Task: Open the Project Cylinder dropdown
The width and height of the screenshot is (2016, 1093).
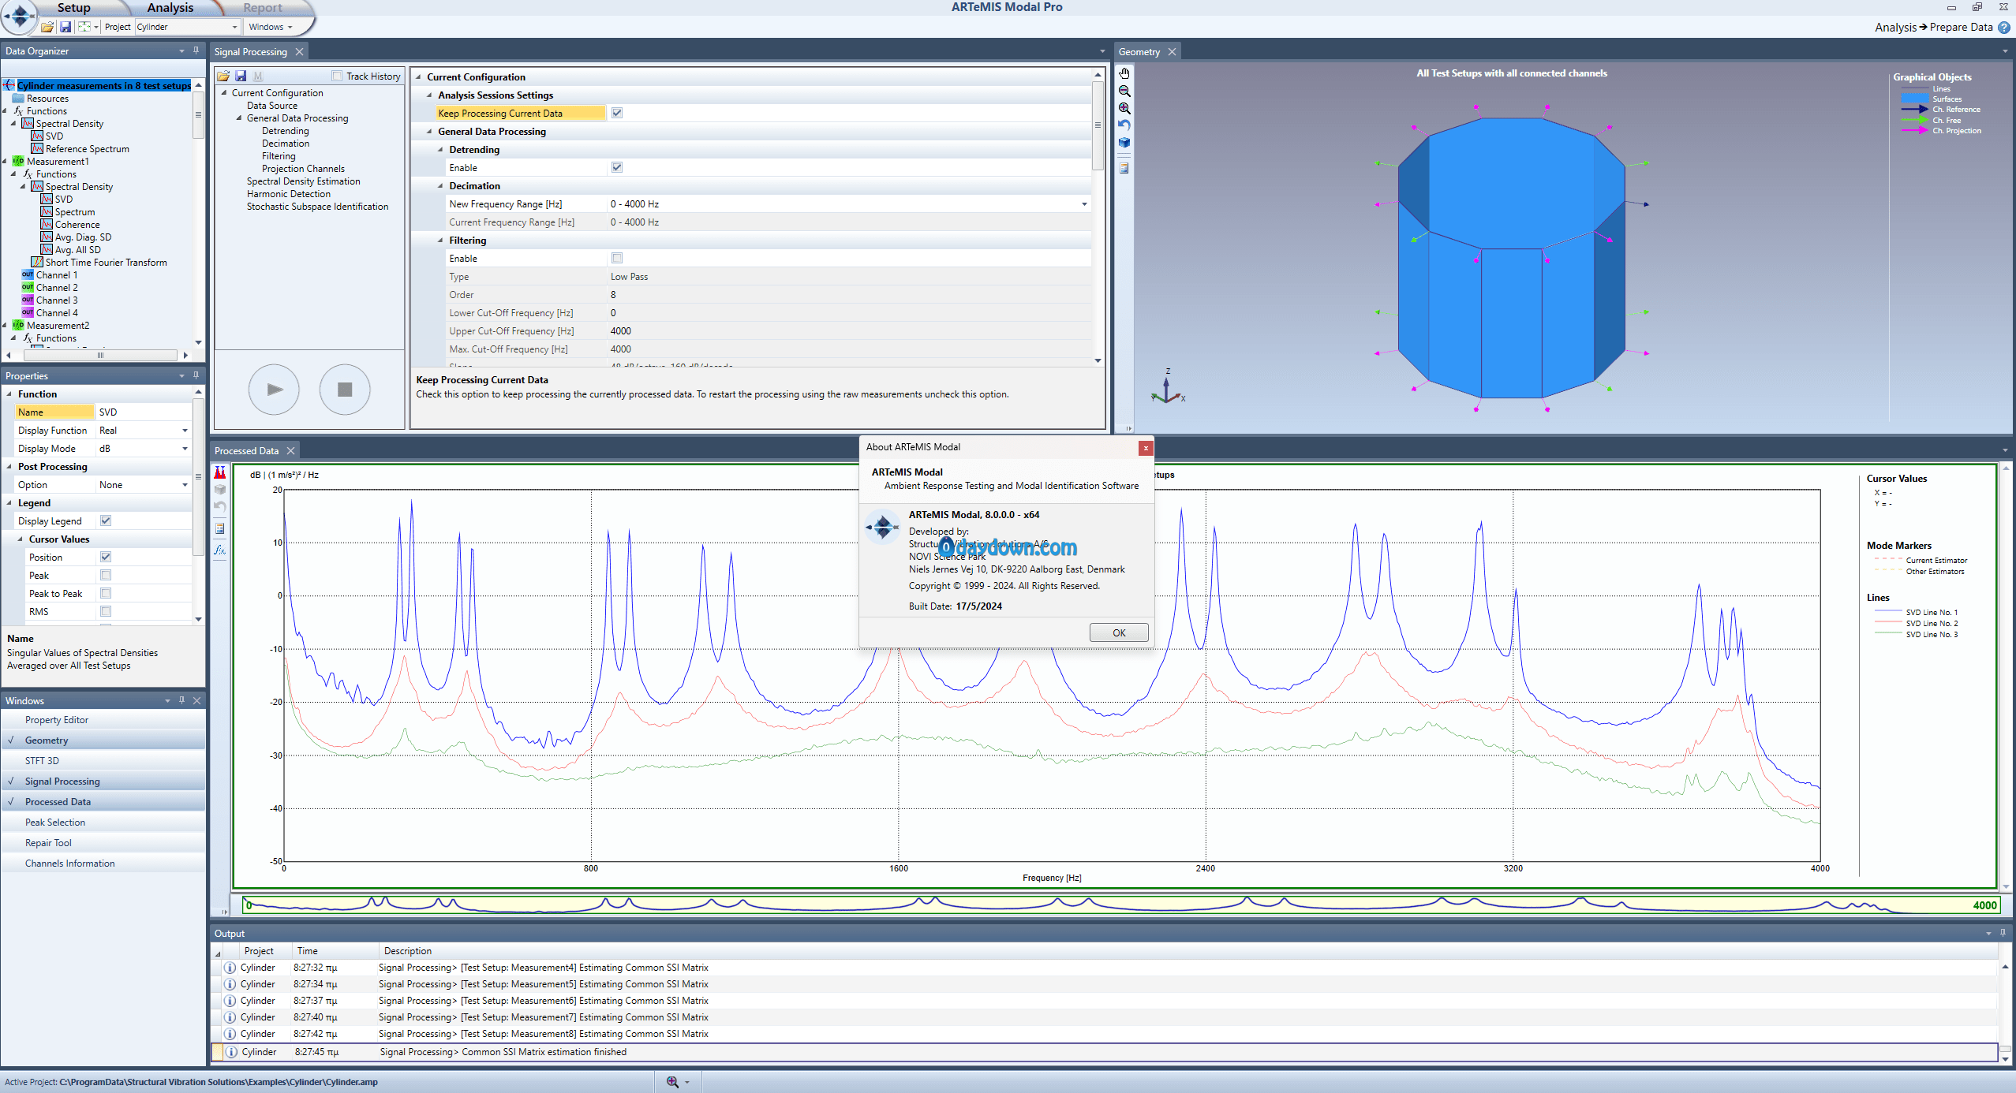Action: pos(234,27)
